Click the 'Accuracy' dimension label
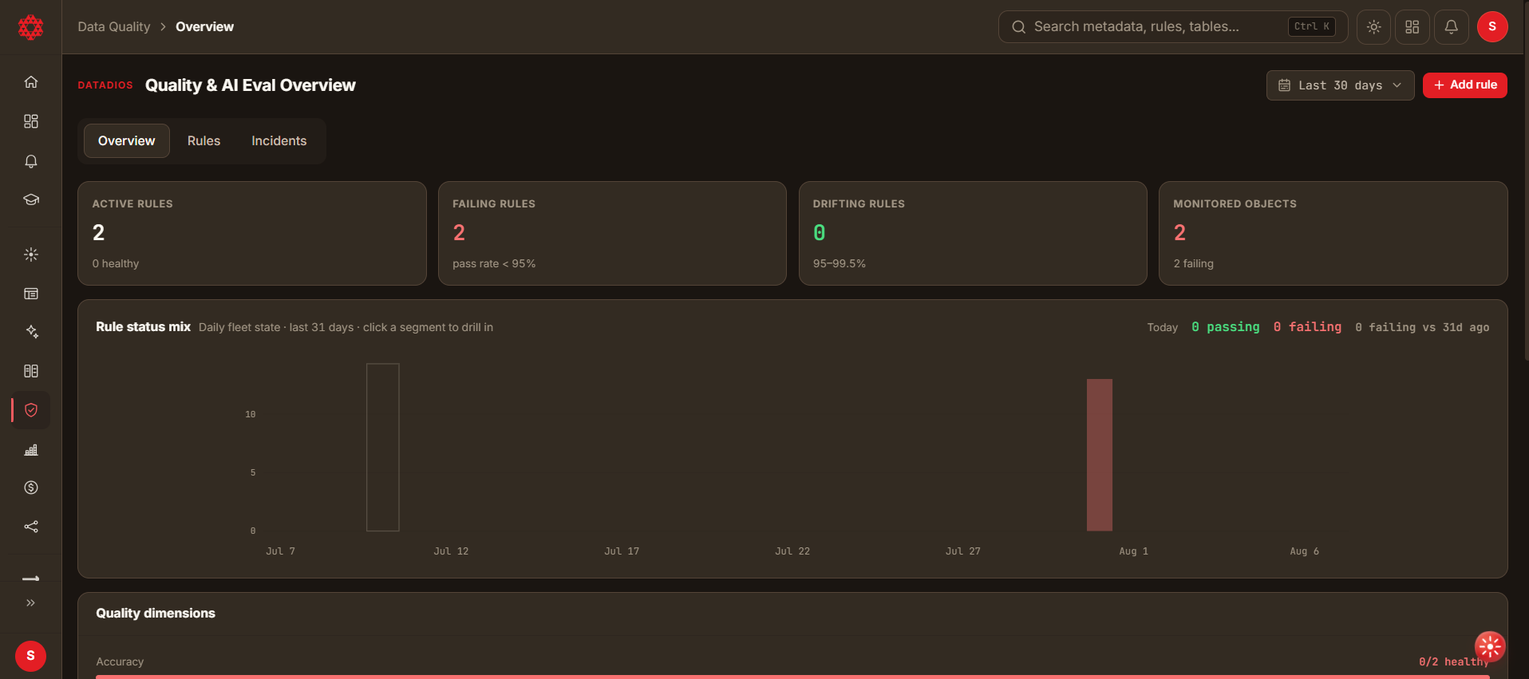The image size is (1529, 679). point(120,662)
